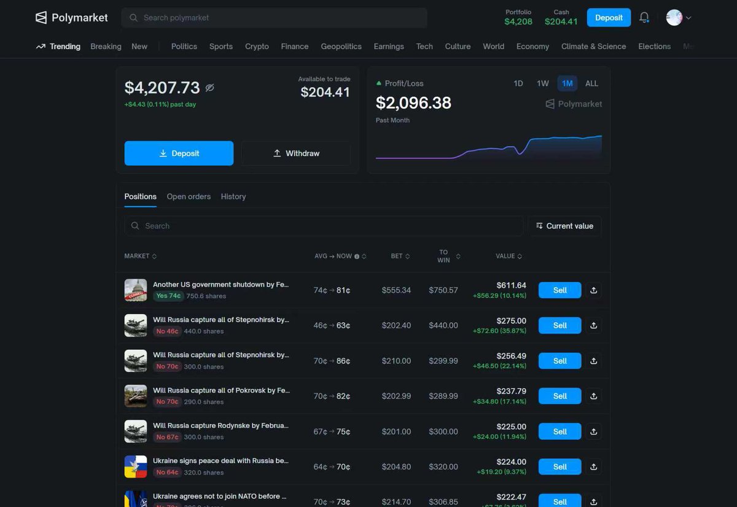Share the US government shutdown position

(593, 290)
